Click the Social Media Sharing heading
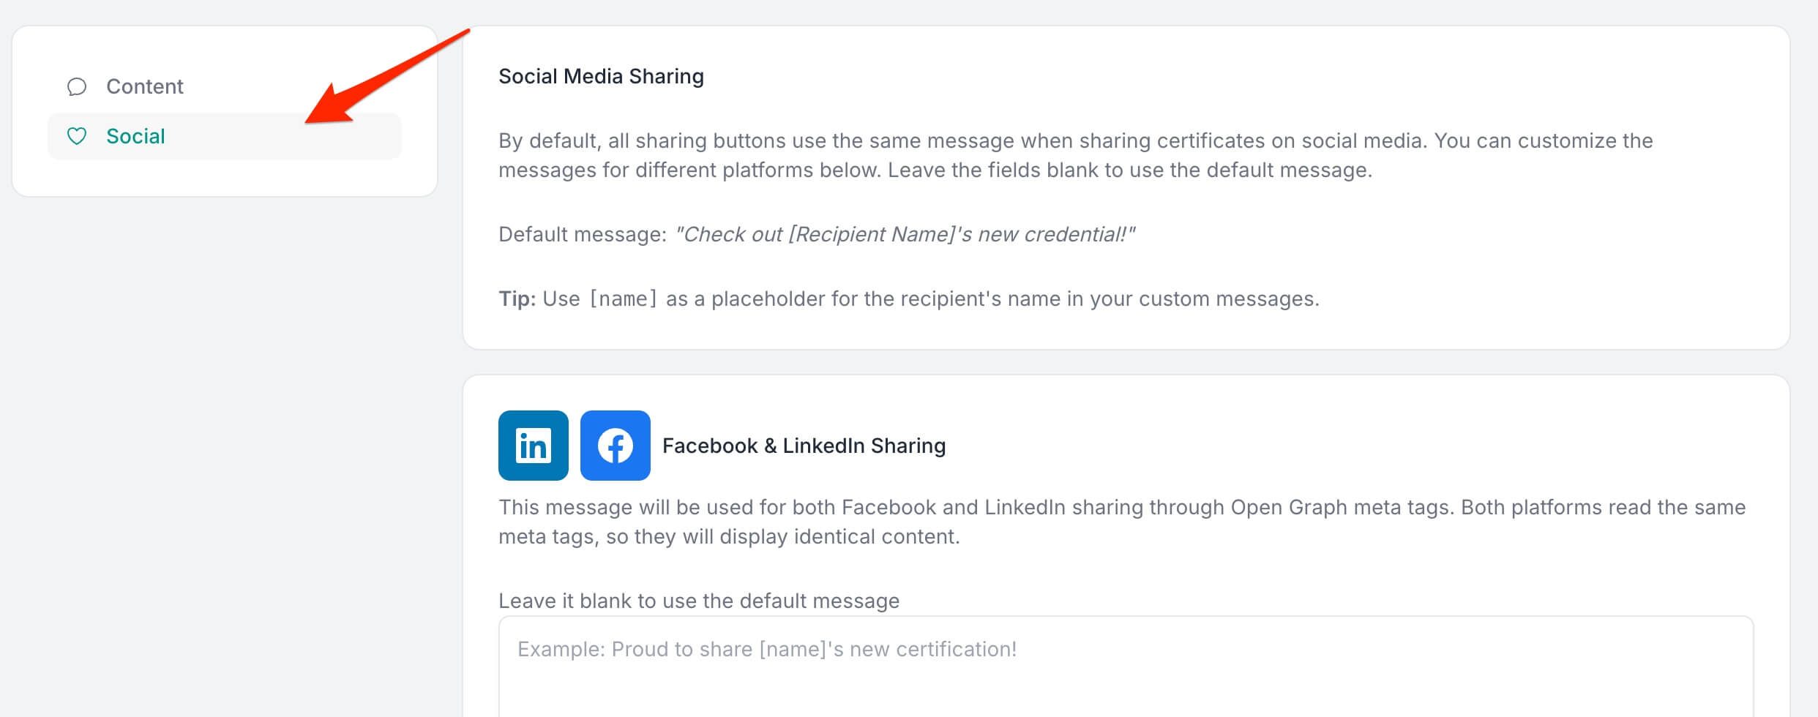 coord(601,76)
